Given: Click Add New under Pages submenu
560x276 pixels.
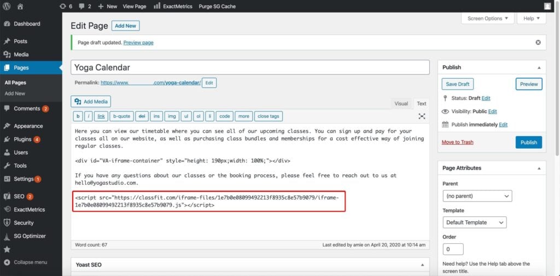Looking at the screenshot, I should (15, 93).
